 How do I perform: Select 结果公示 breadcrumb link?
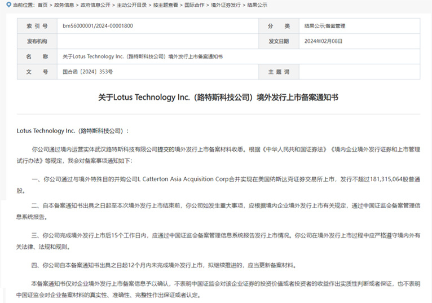tap(257, 5)
